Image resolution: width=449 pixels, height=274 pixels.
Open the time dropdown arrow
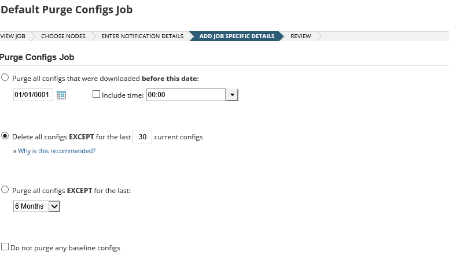pyautogui.click(x=232, y=95)
